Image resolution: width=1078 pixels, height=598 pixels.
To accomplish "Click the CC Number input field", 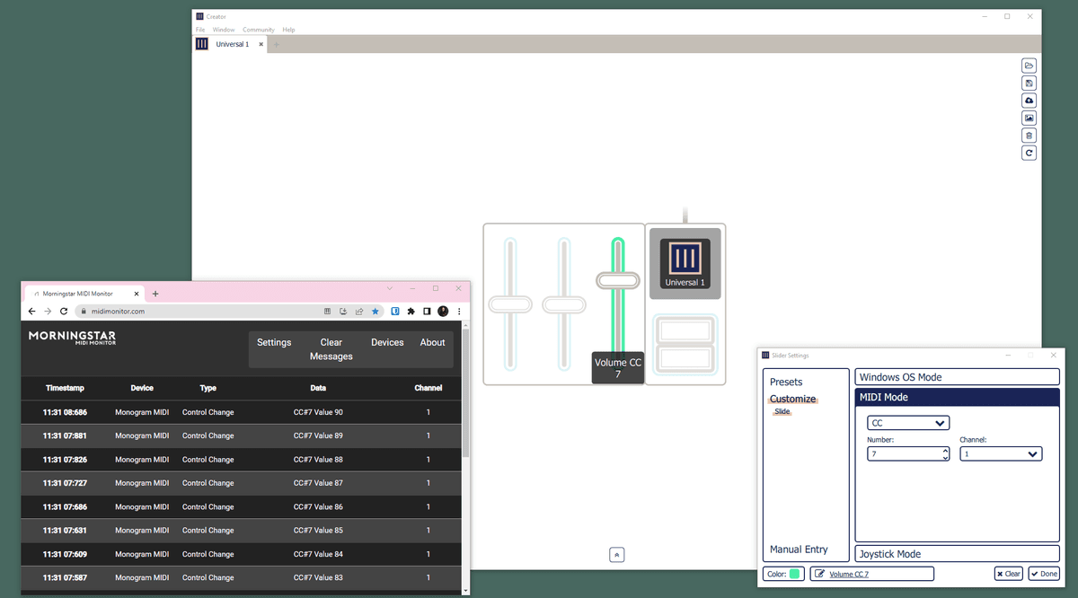I will coord(903,454).
